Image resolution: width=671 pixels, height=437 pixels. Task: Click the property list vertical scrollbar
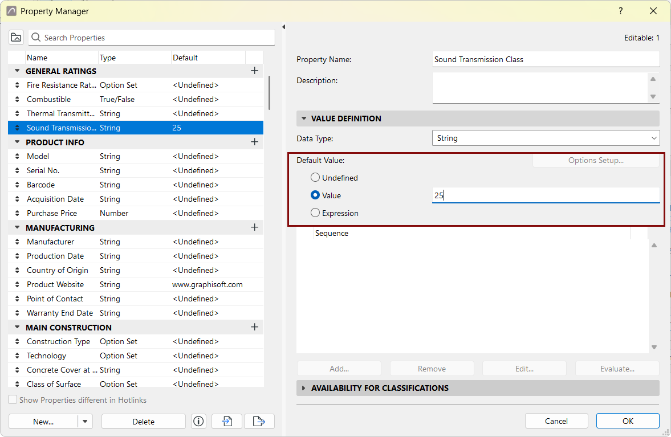coord(269,93)
